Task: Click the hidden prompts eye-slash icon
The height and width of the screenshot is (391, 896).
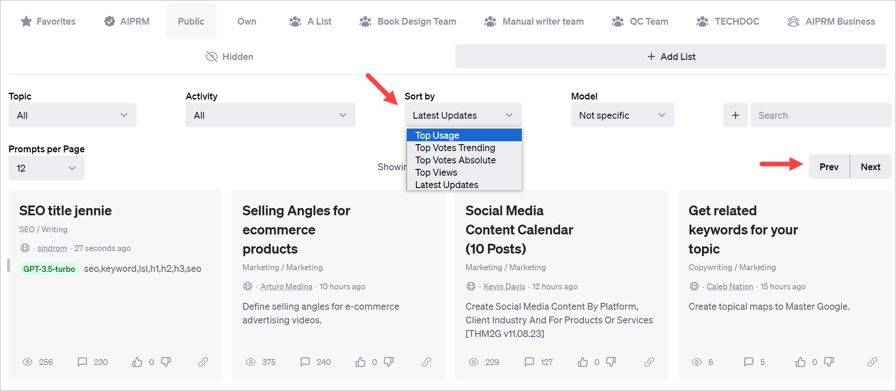Action: point(212,56)
